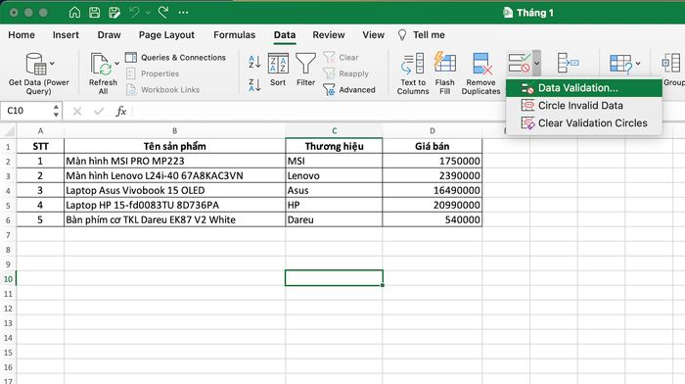Image resolution: width=685 pixels, height=384 pixels.
Task: Expand the Get Data dropdown arrow
Action: click(x=53, y=64)
